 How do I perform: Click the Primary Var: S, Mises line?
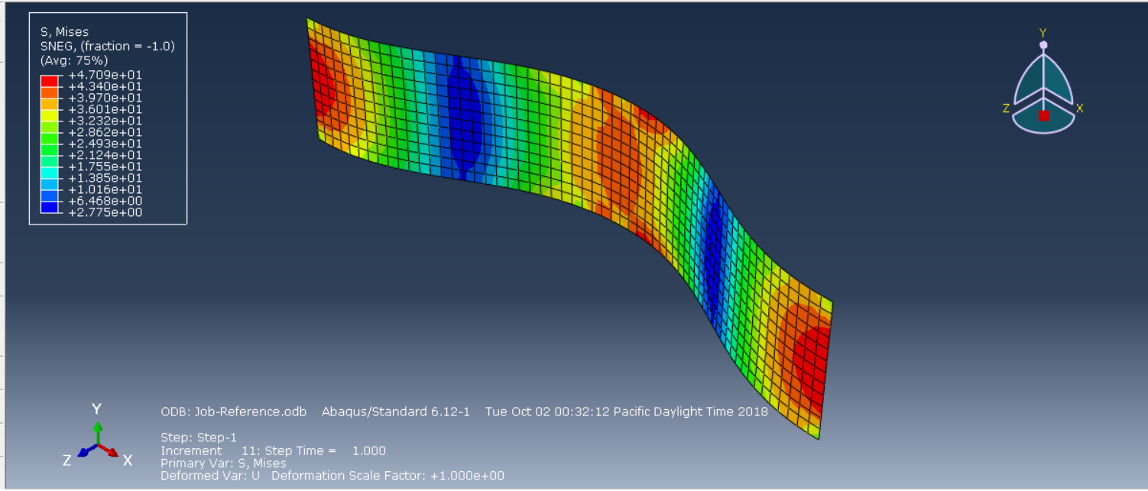[x=223, y=463]
